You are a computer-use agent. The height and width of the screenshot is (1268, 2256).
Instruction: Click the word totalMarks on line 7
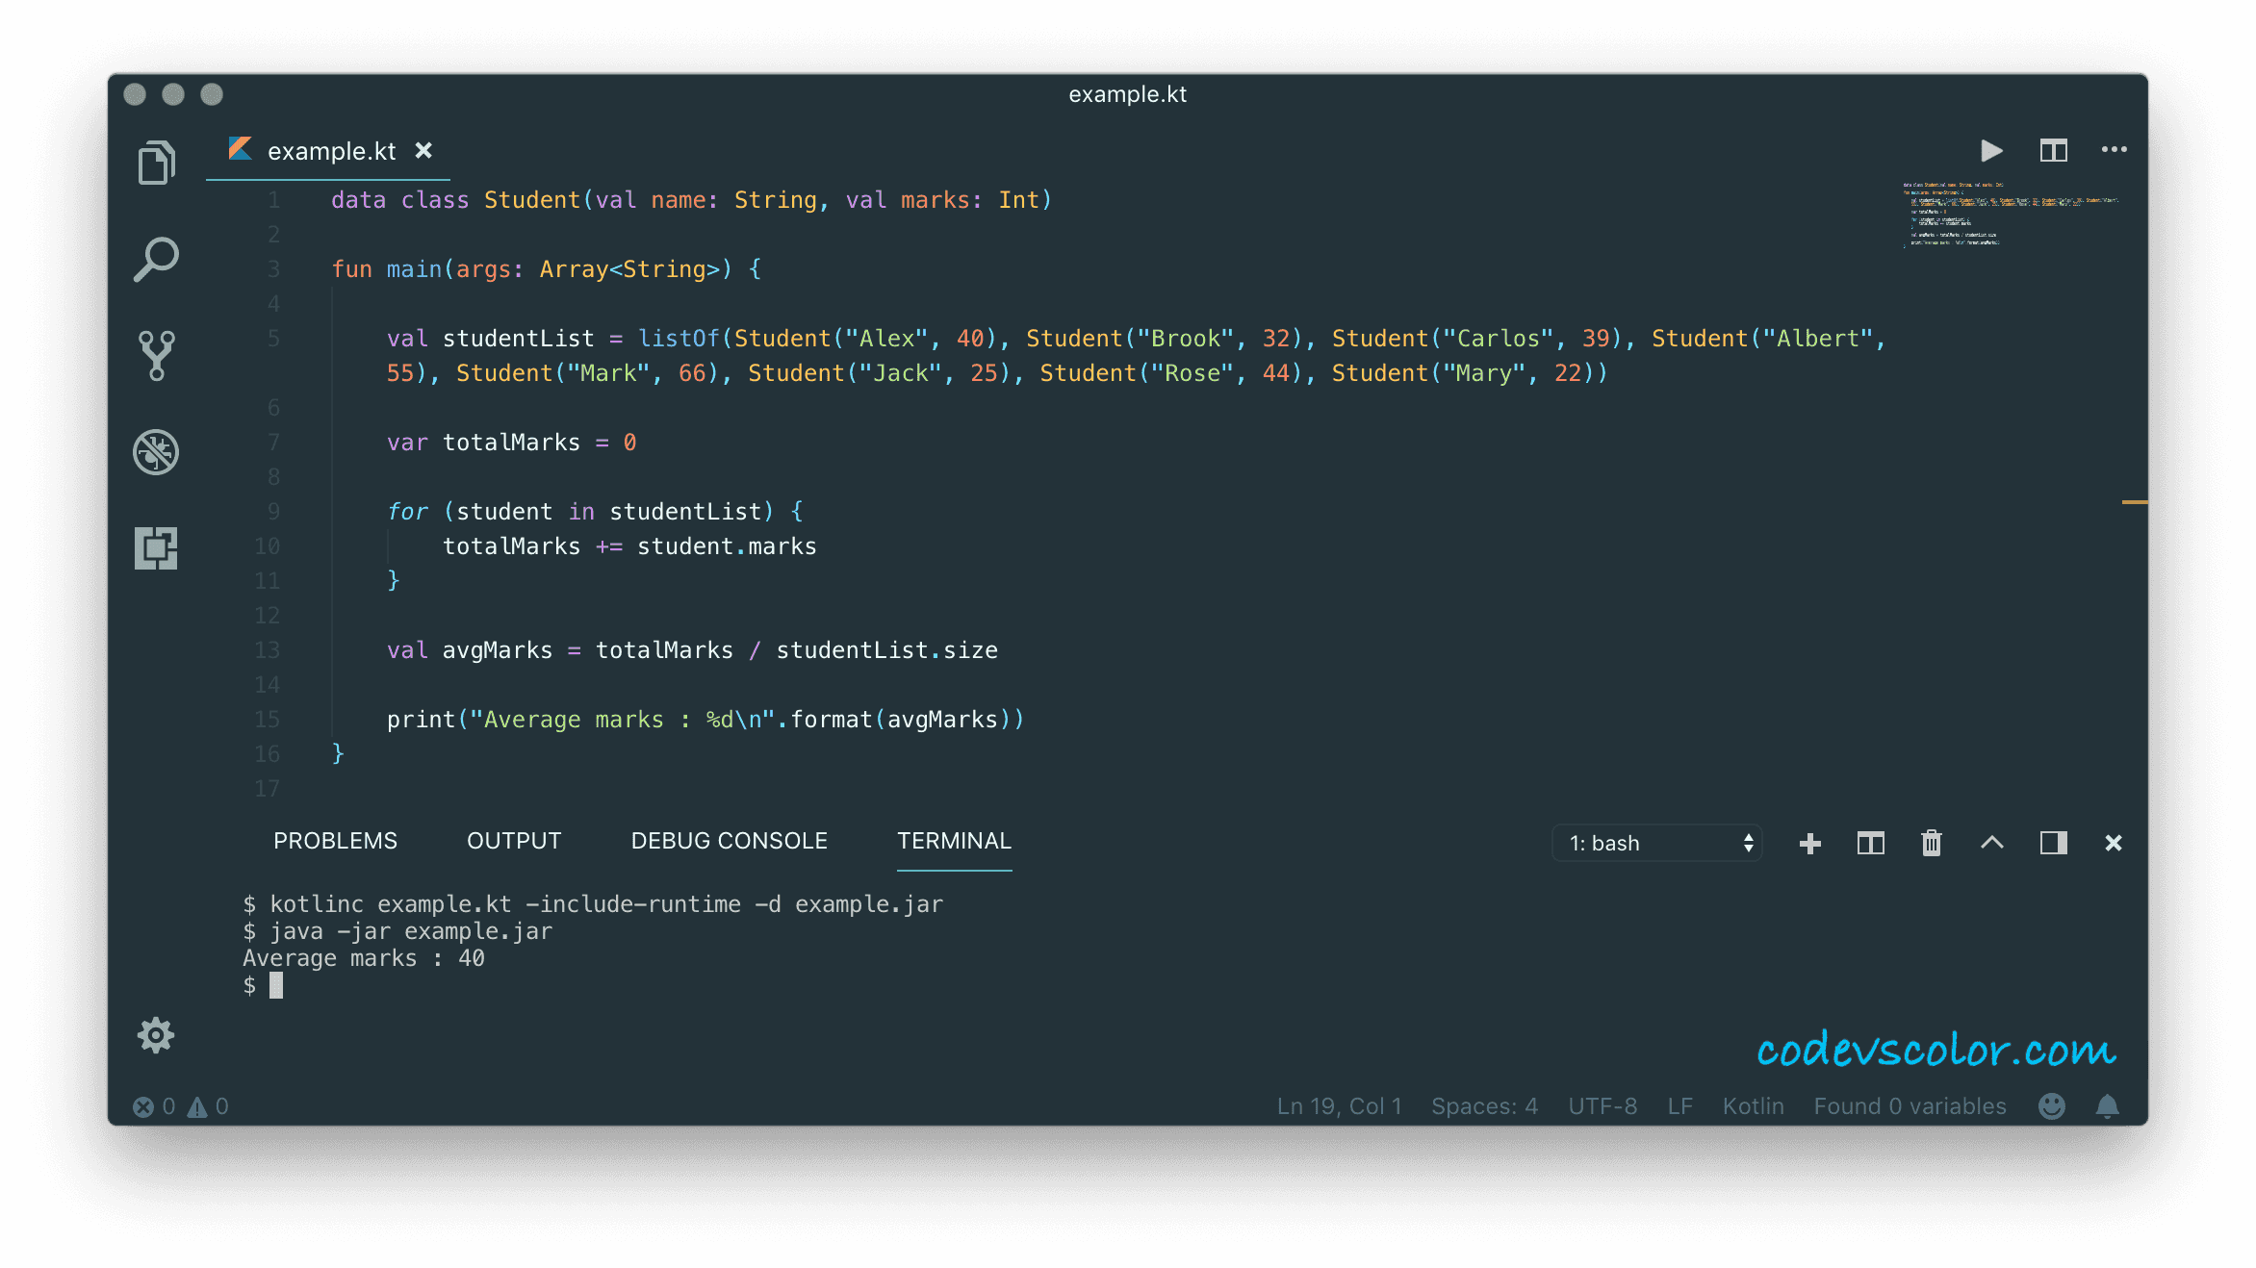pyautogui.click(x=511, y=443)
